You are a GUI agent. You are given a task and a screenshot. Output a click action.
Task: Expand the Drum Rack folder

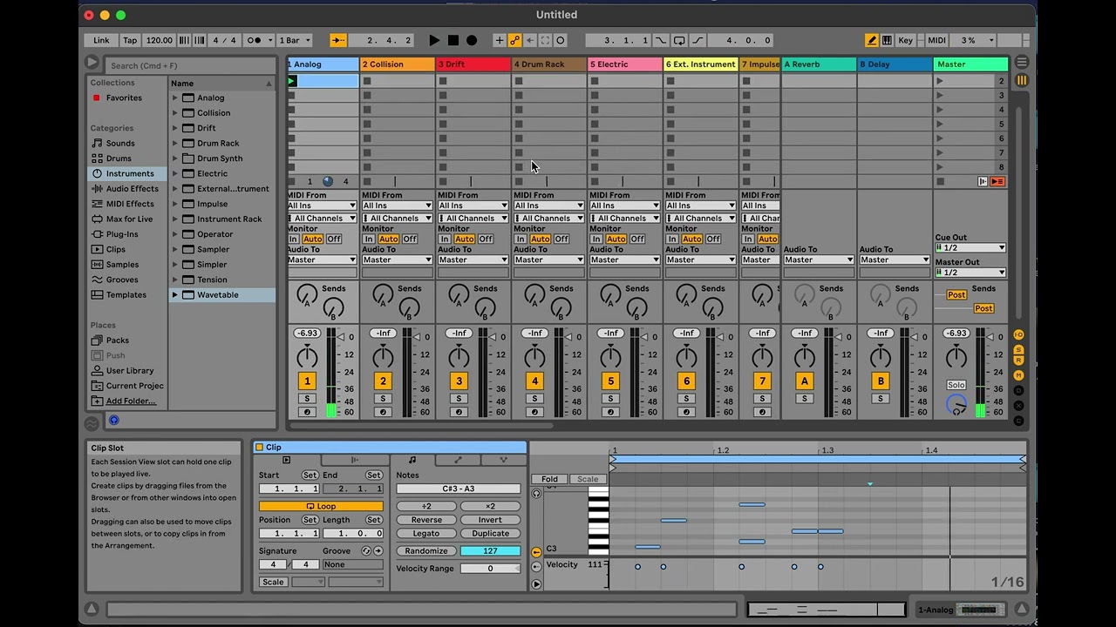pos(174,143)
